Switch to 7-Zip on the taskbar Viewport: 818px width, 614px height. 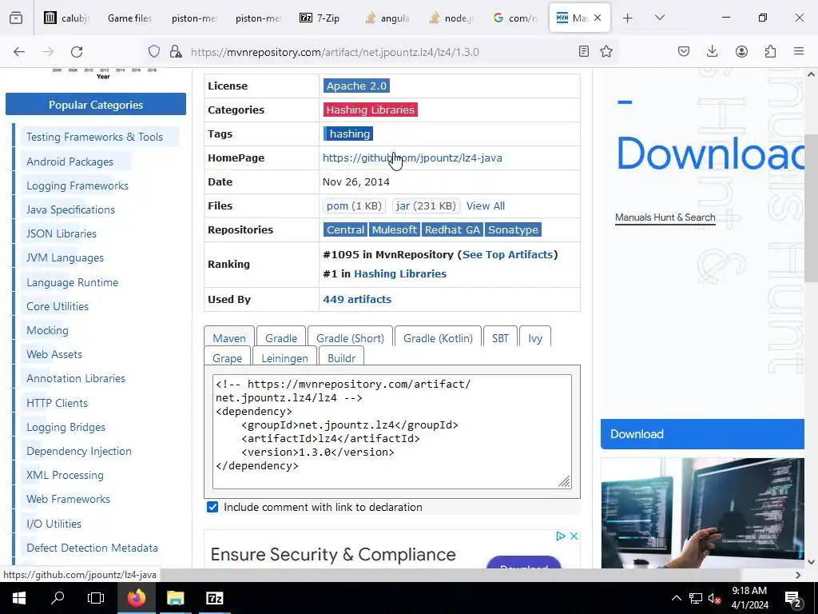tap(214, 598)
